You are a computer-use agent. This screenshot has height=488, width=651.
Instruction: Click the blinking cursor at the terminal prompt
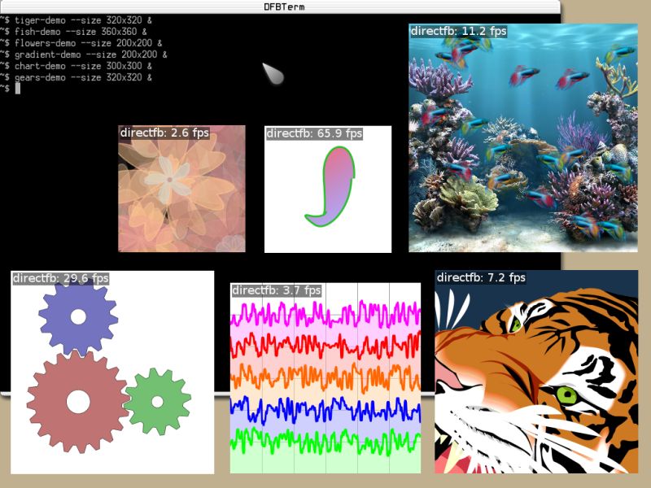(18, 85)
